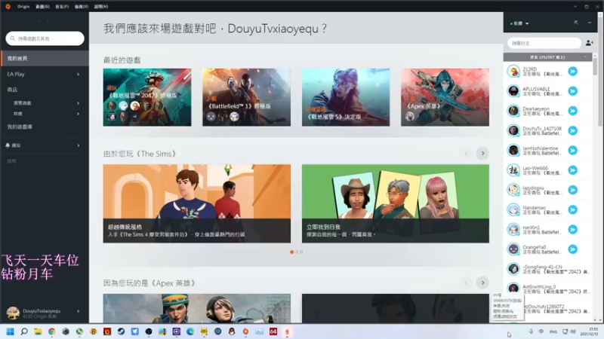Open the 立即找到自我 Sims promotion card
Image resolution: width=604 pixels, height=339 pixels.
[x=396, y=203]
